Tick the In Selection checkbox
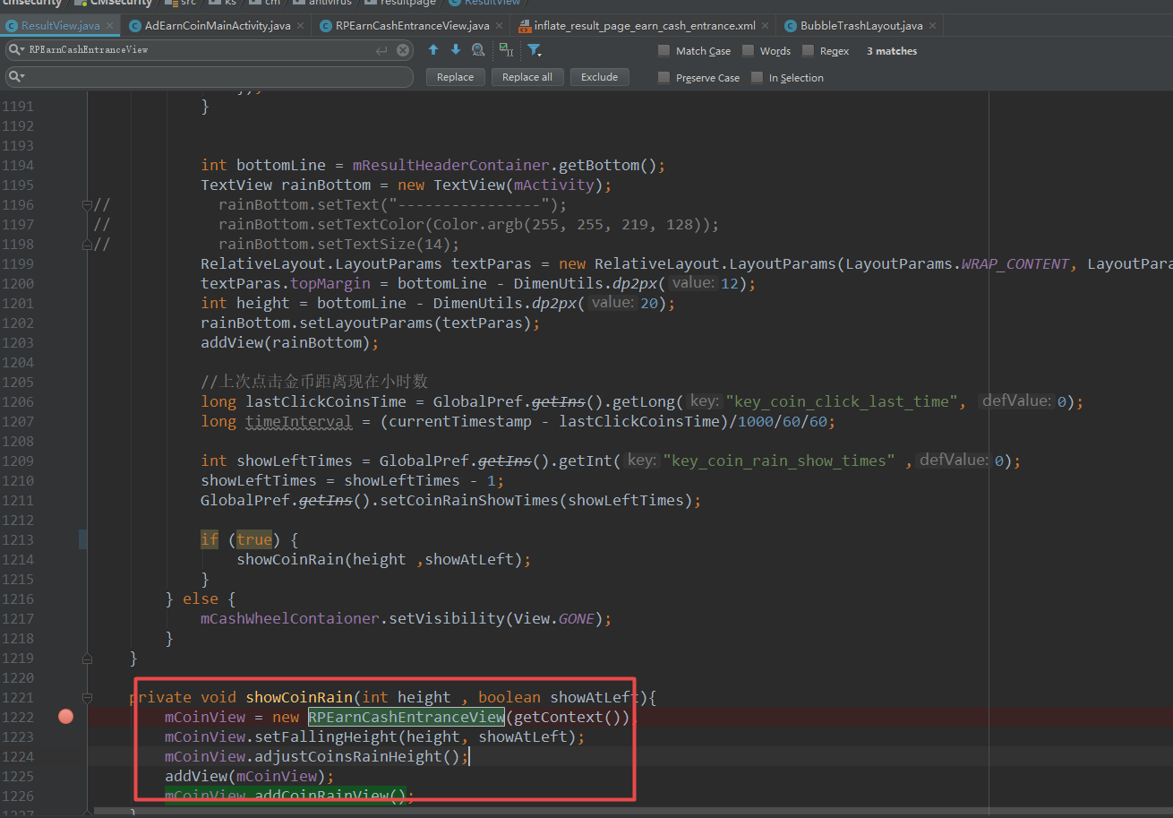This screenshot has height=818, width=1173. [757, 78]
